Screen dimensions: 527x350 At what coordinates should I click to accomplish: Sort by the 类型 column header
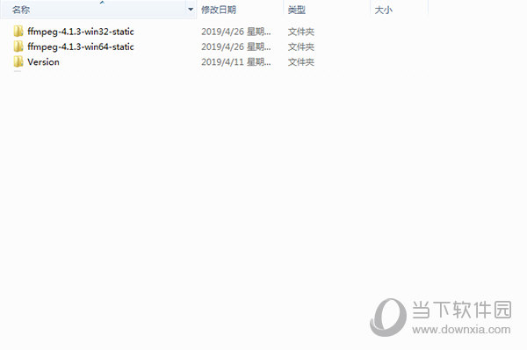[327, 10]
